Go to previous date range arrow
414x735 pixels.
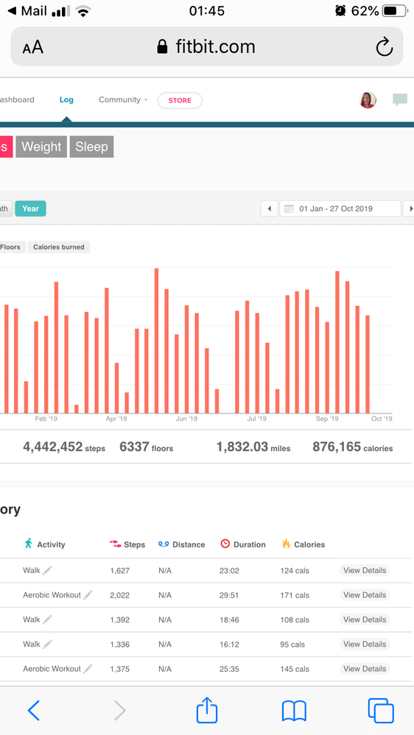click(270, 209)
